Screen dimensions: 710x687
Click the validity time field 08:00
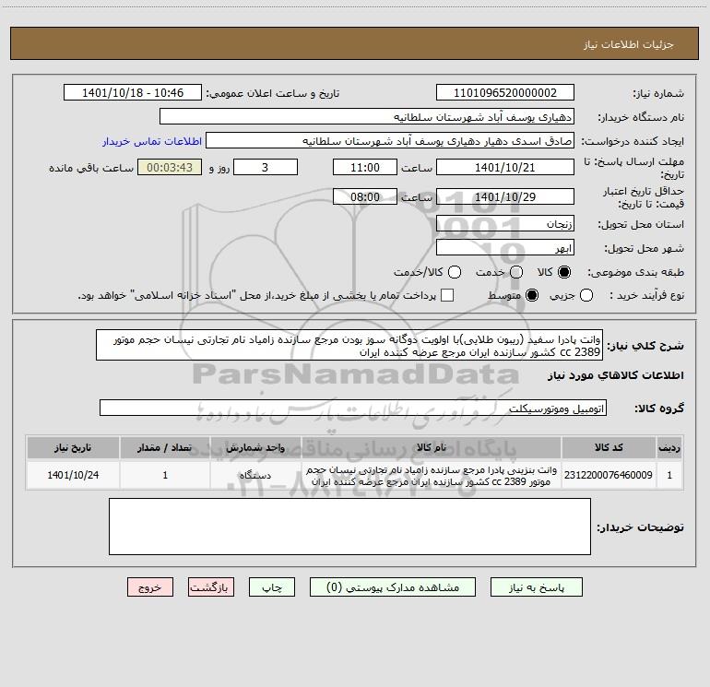tap(365, 197)
